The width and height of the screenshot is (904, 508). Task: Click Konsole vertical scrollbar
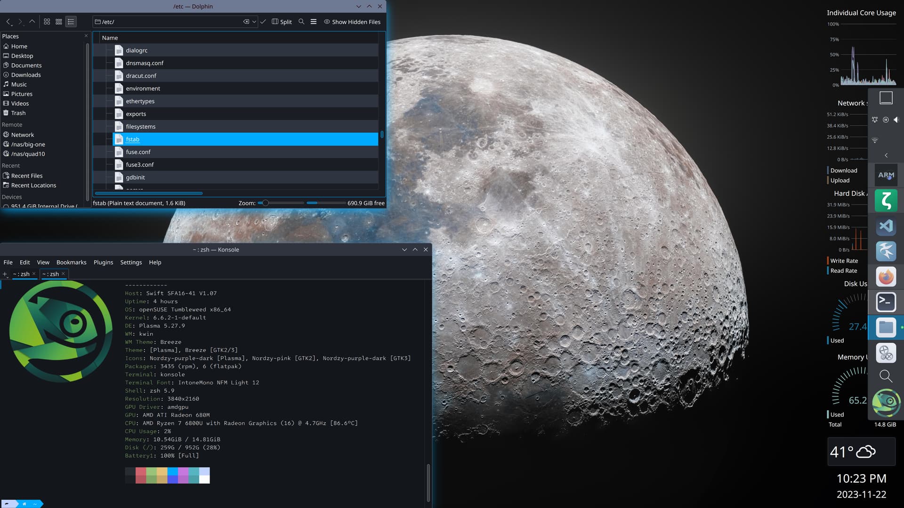click(428, 483)
